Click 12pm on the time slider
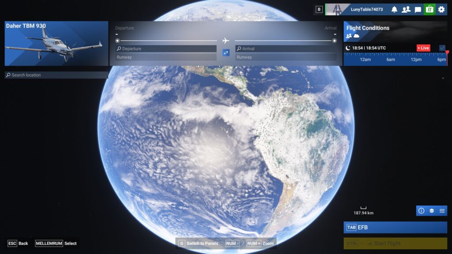This screenshot has width=452, height=254. pos(416,59)
